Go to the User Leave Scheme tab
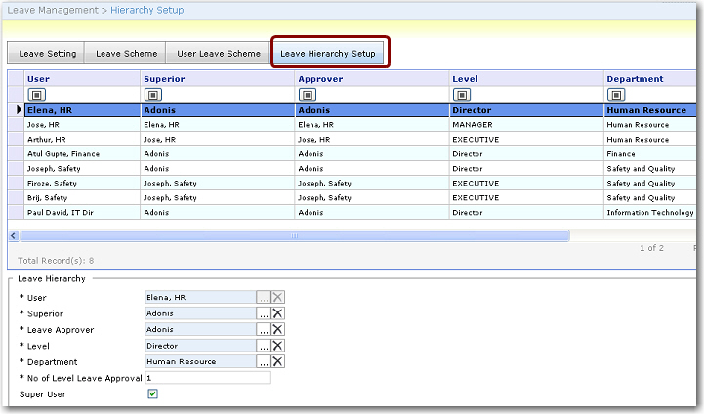 pos(218,54)
